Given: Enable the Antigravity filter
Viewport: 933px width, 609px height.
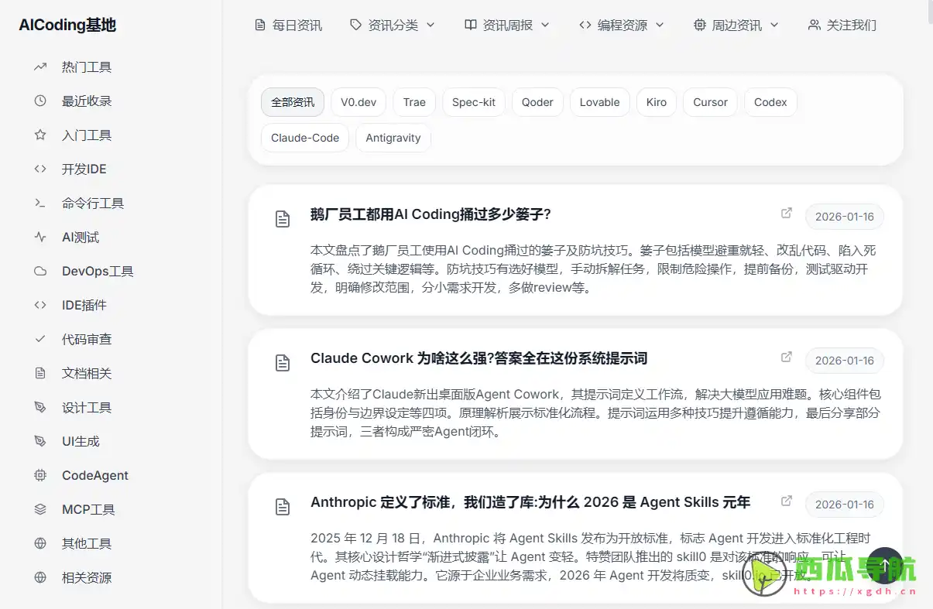Looking at the screenshot, I should pos(393,138).
